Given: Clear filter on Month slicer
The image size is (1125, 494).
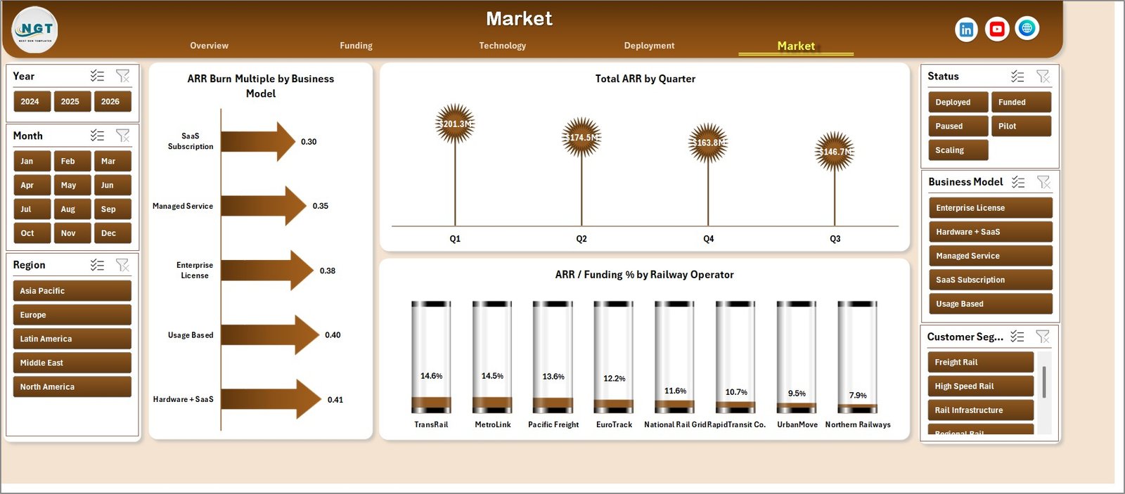Looking at the screenshot, I should click(x=122, y=136).
